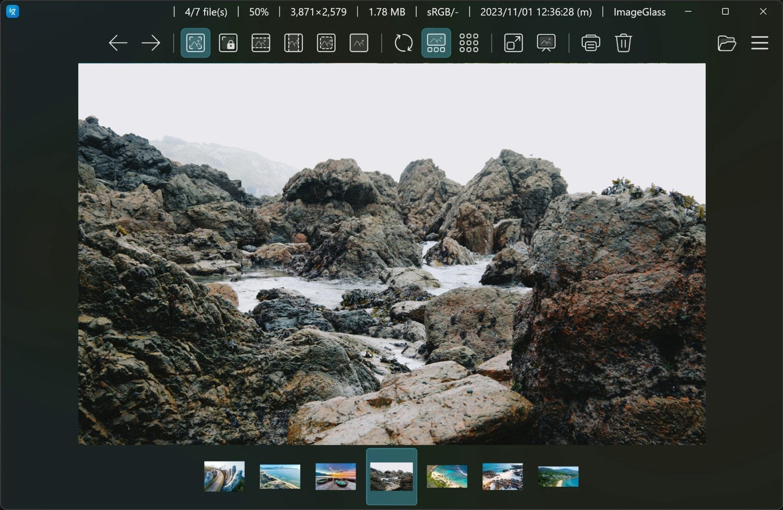Go to the next image with forward arrow
The image size is (783, 510).
click(151, 42)
